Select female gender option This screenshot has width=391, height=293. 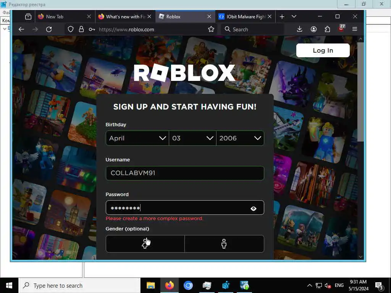[145, 244]
